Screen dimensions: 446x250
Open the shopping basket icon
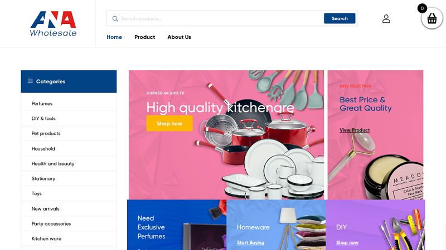point(432,19)
